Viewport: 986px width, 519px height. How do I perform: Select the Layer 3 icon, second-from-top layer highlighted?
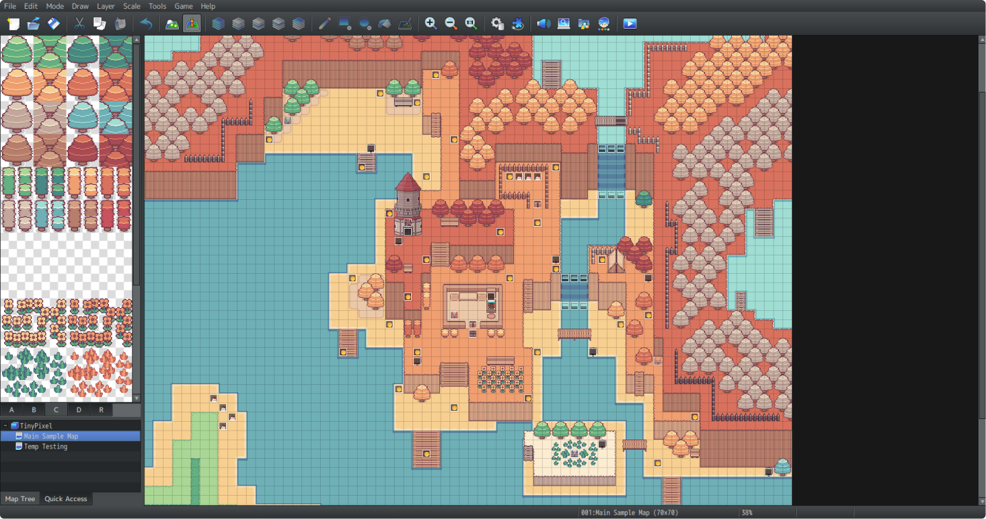278,24
